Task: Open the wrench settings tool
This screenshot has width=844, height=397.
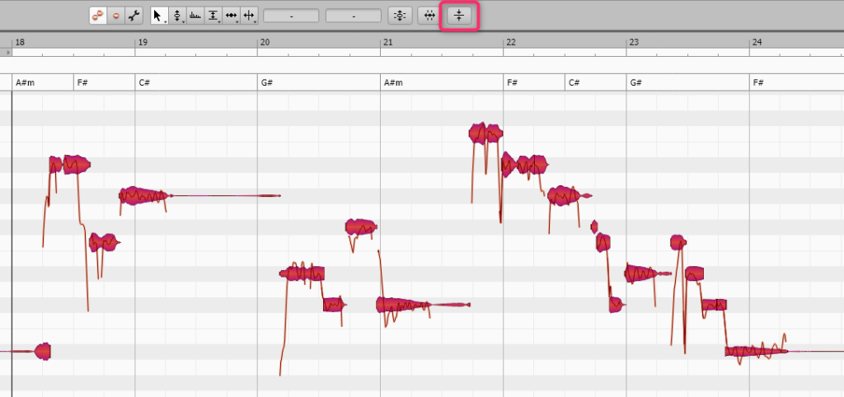Action: pos(134,16)
